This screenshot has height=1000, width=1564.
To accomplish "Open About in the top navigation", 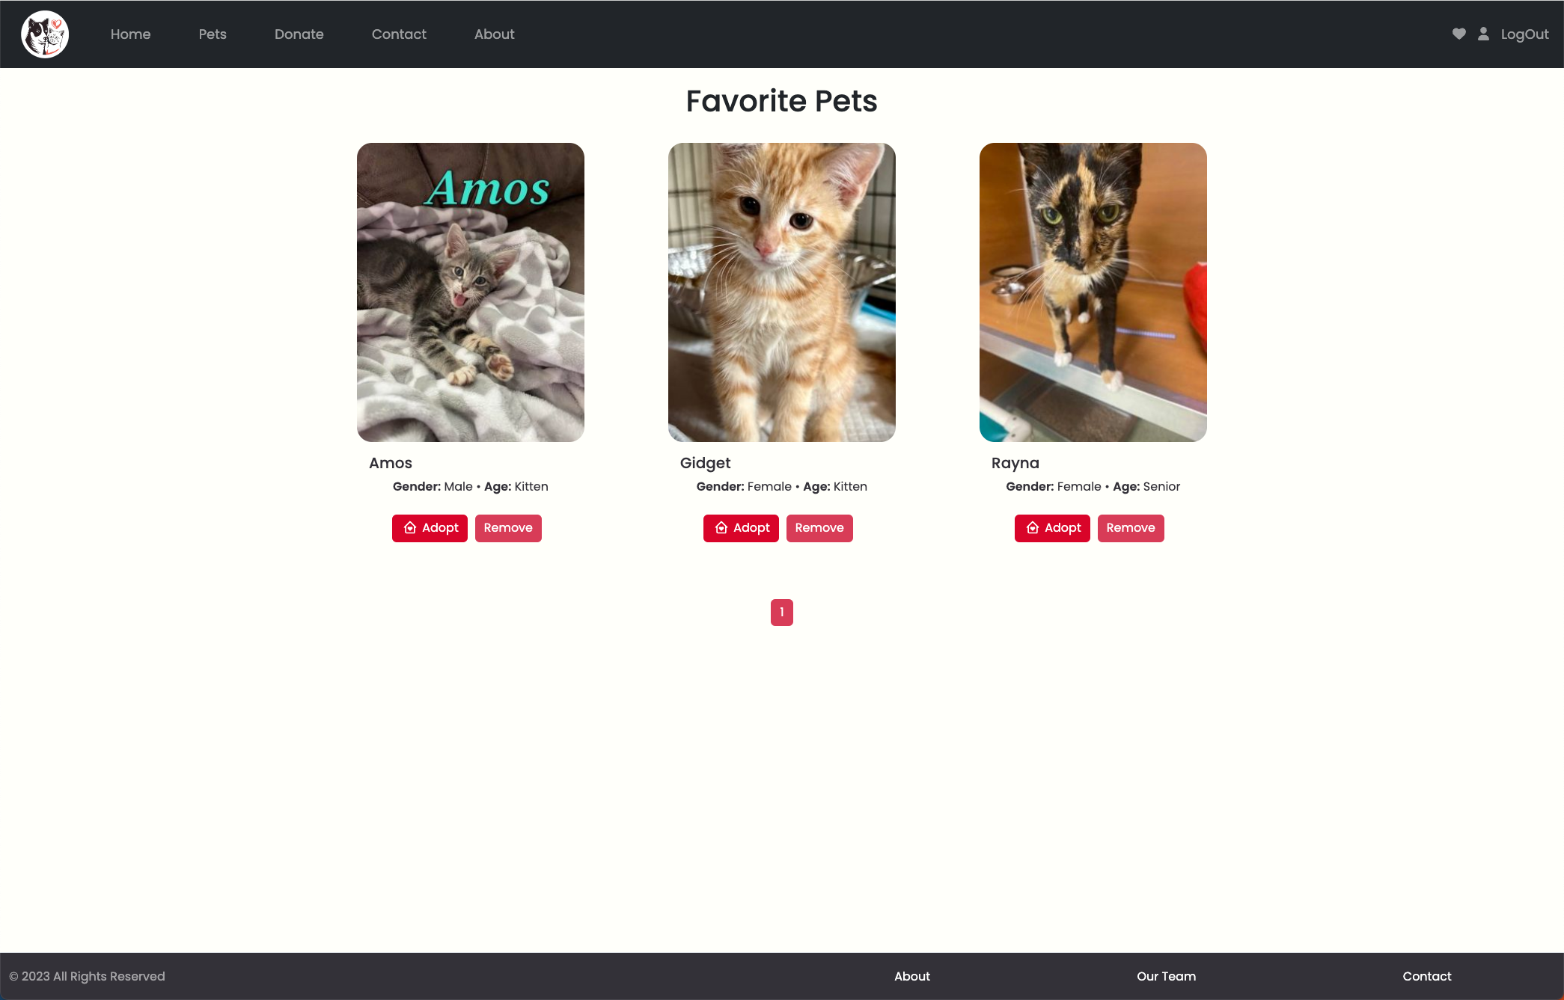I will [494, 34].
